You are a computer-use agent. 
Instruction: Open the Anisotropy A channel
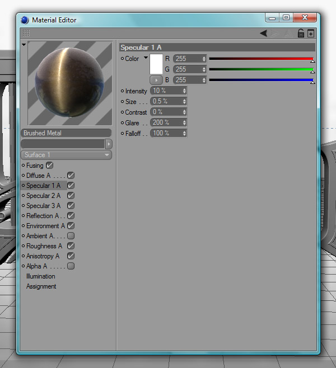click(43, 256)
